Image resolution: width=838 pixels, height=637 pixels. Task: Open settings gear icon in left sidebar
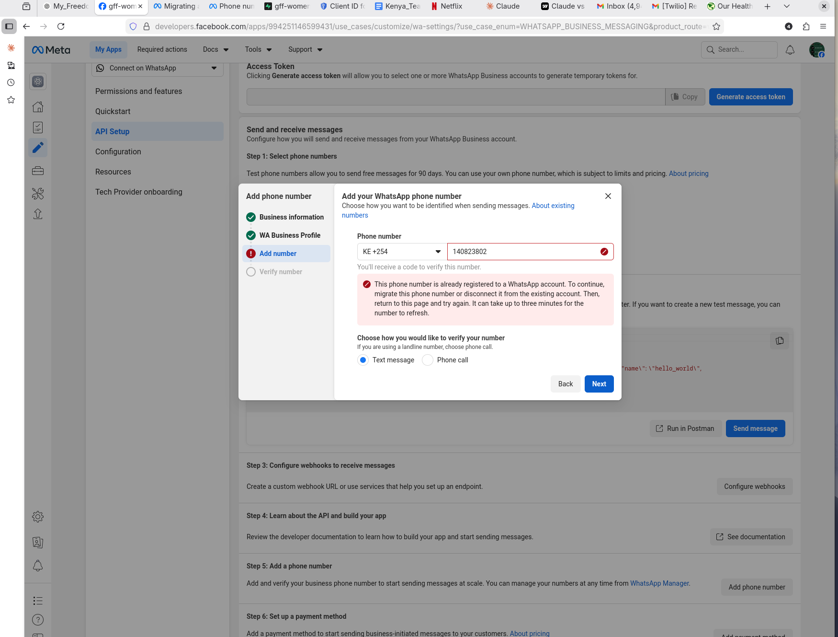pos(38,517)
